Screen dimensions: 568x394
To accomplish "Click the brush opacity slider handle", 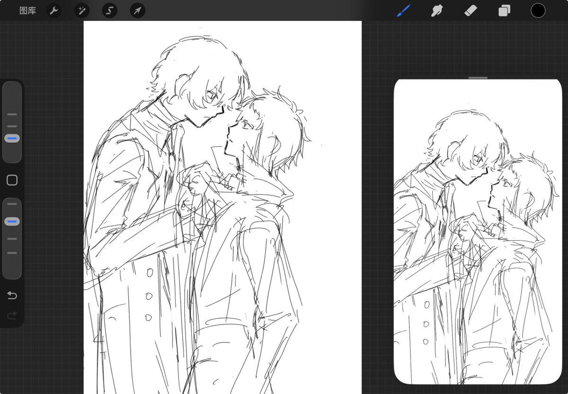I will tap(12, 221).
